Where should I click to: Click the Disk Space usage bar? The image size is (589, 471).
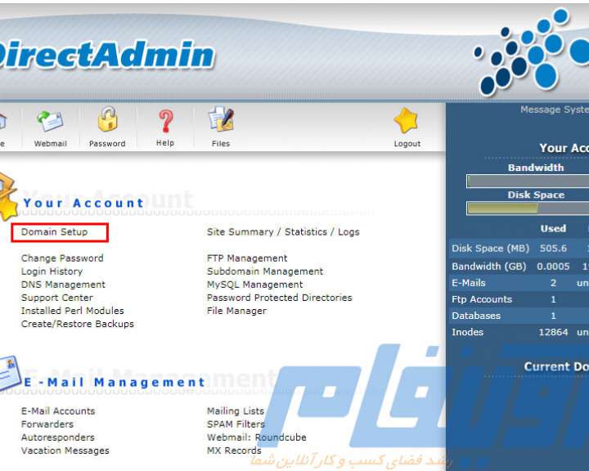[x=528, y=209]
